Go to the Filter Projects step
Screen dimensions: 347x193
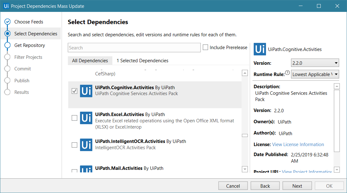click(x=28, y=57)
